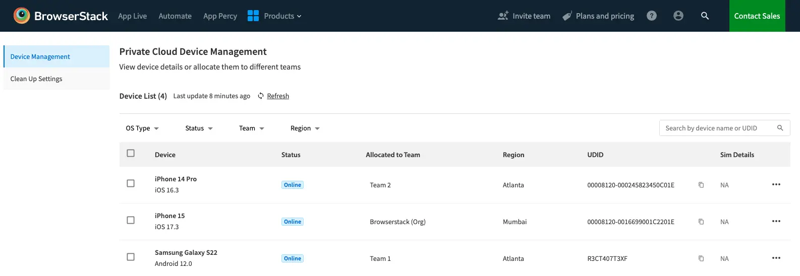The image size is (800, 276).
Task: Click the Refresh link
Action: 278,96
